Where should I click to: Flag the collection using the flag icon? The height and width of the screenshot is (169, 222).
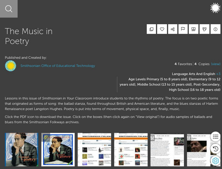[x=183, y=29]
